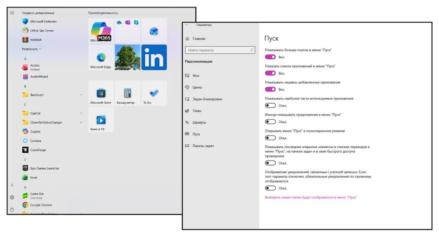Enable full-screen Start menu switch

270,138
